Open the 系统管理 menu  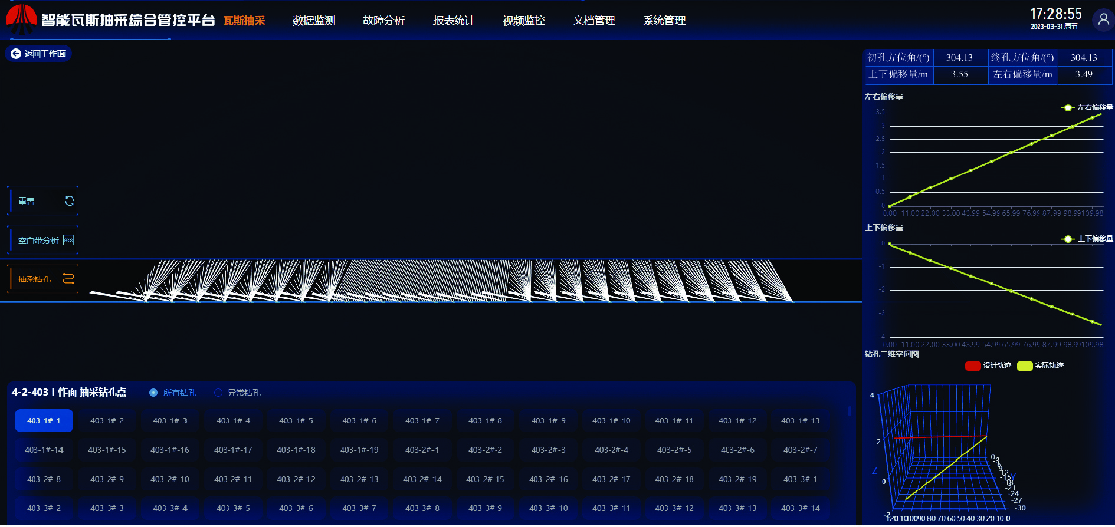tap(664, 21)
